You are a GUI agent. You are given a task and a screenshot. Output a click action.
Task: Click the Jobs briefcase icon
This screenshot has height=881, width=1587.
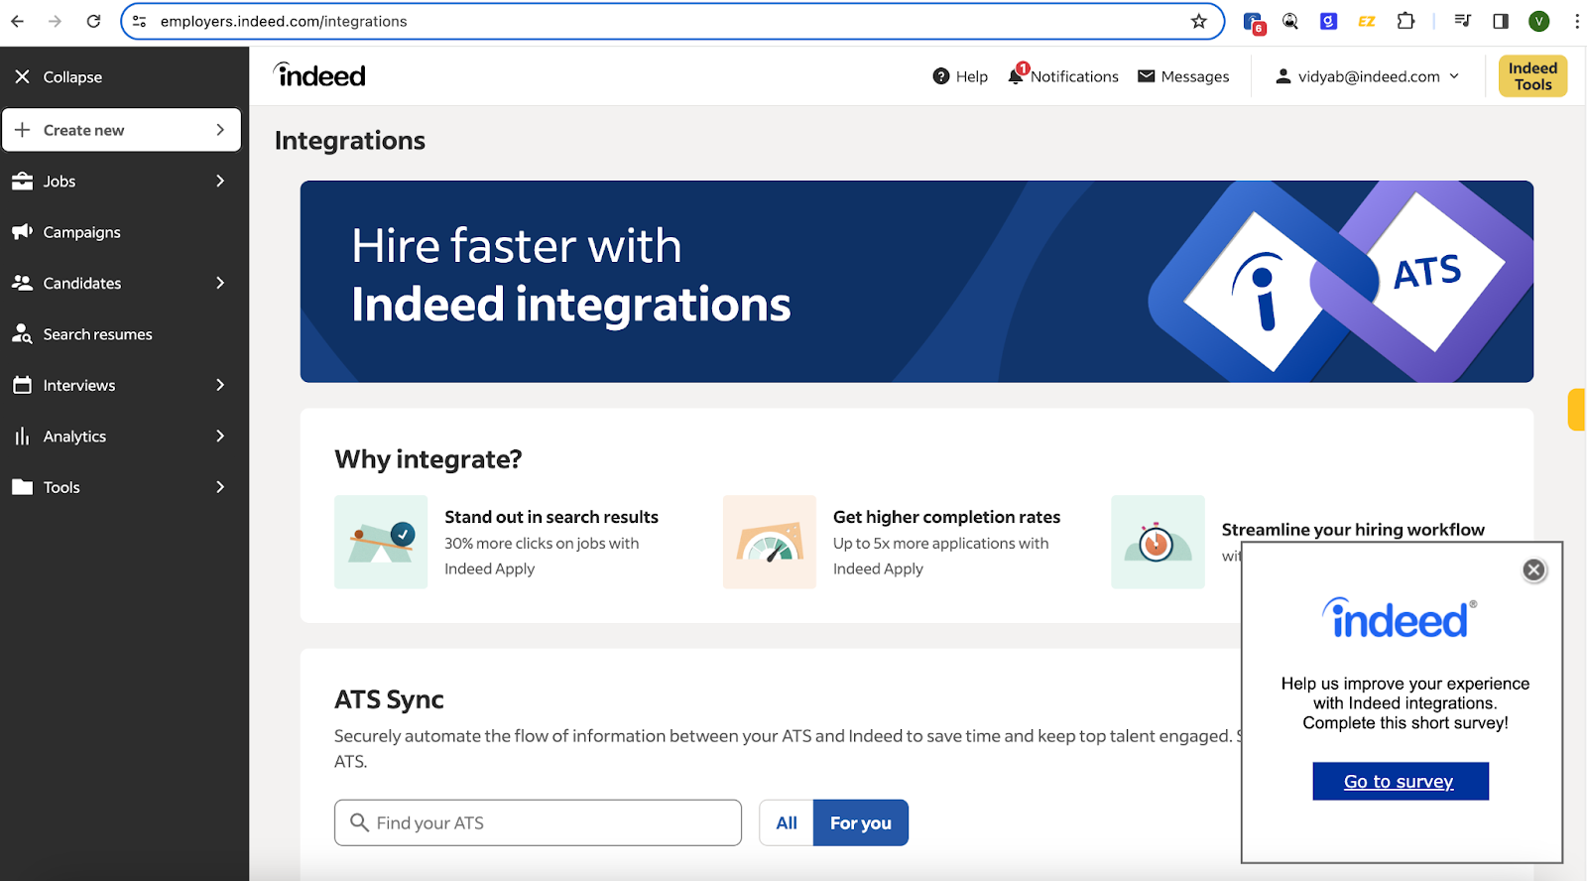pos(23,182)
